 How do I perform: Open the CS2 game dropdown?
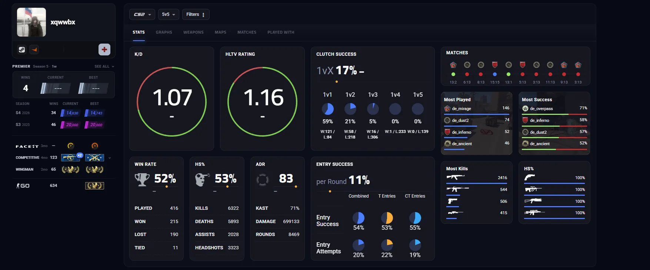click(142, 14)
